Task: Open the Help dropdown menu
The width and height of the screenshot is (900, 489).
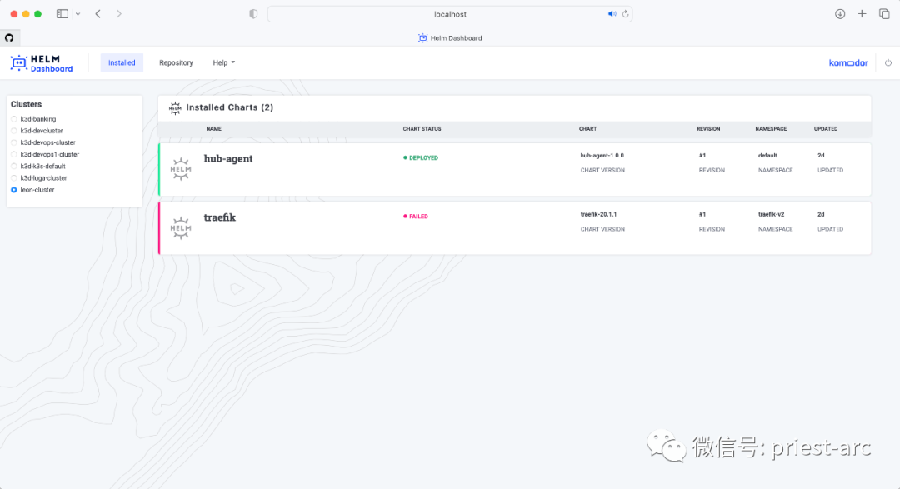Action: point(224,62)
